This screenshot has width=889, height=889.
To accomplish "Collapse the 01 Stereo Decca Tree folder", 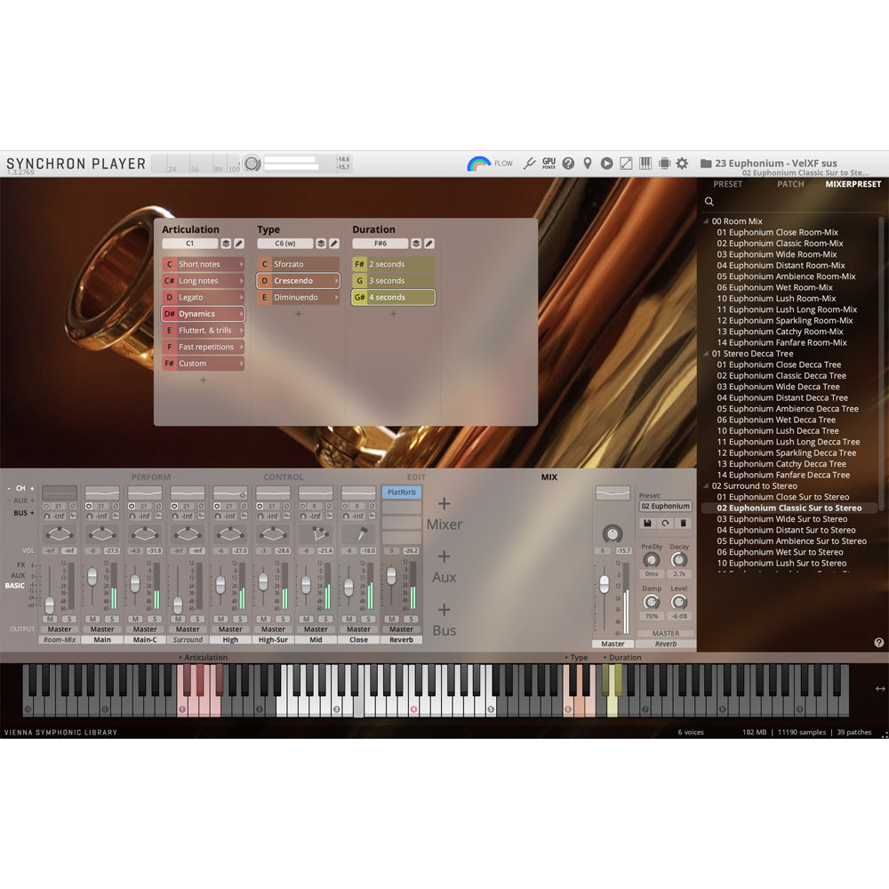I will [x=706, y=353].
